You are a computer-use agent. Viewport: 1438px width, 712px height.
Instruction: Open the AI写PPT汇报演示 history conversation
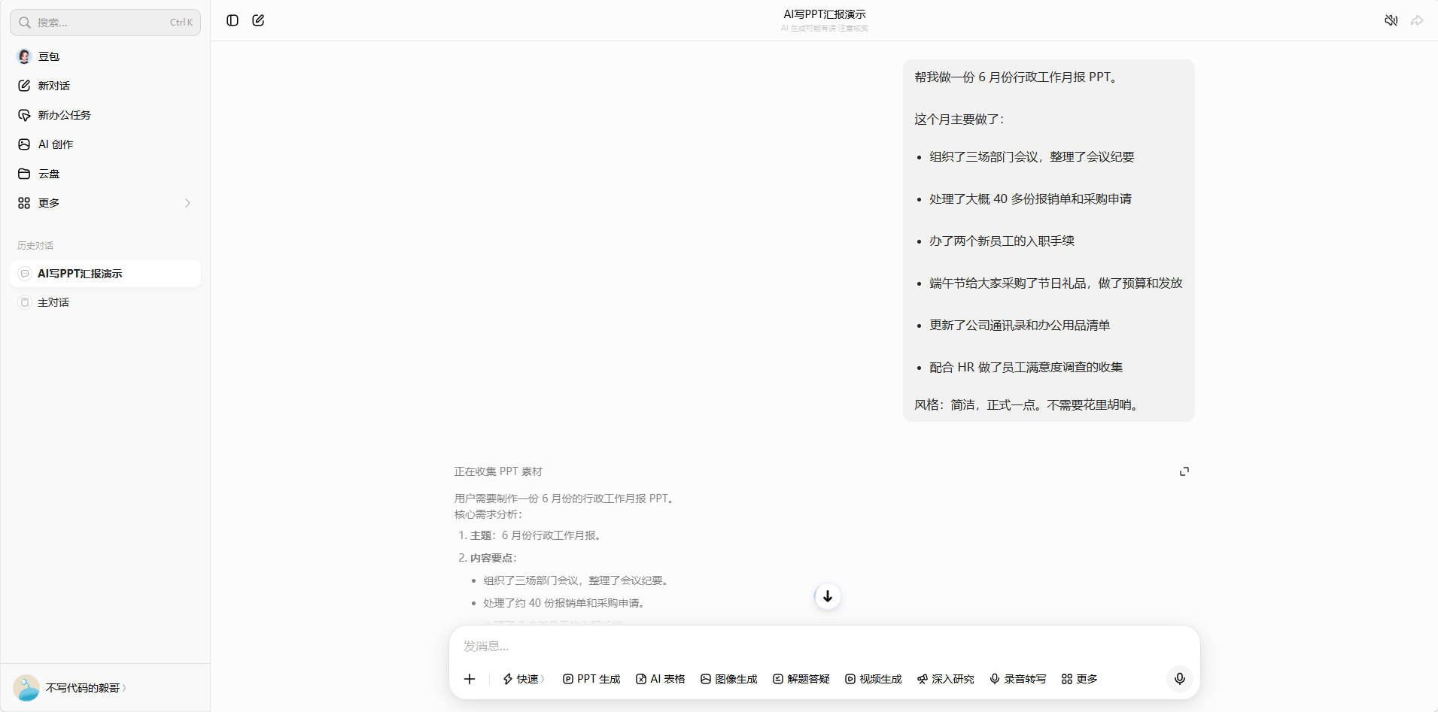(105, 274)
